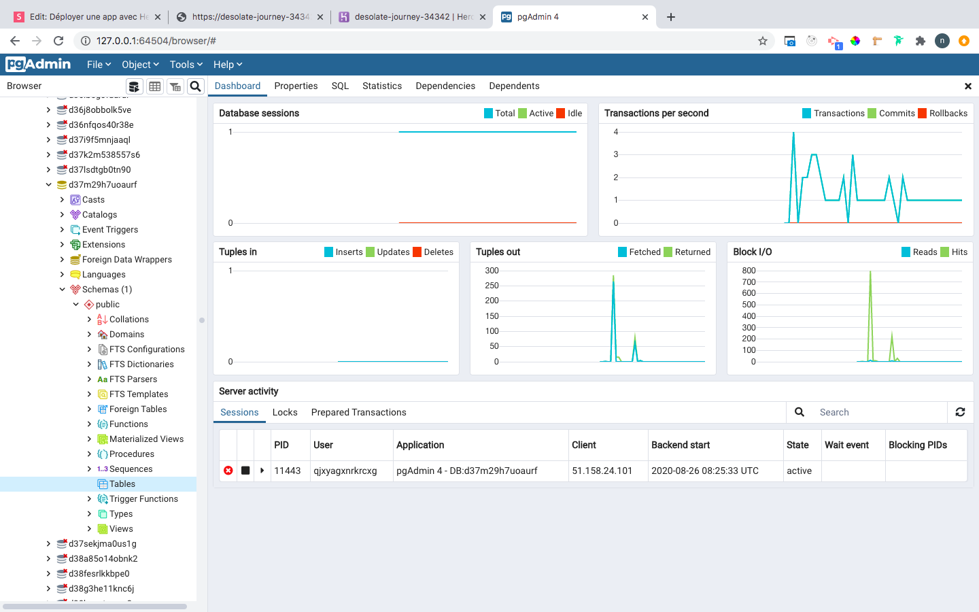The image size is (979, 612).
Task: Click the Hits legend swatch in Block I/O
Action: pos(945,252)
